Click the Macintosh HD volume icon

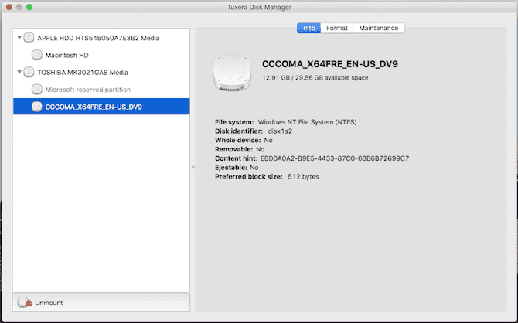37,55
